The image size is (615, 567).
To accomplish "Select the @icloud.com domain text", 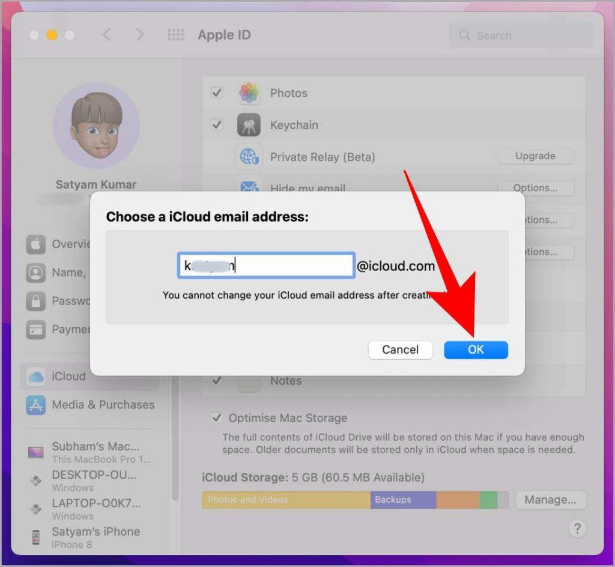I will click(396, 266).
